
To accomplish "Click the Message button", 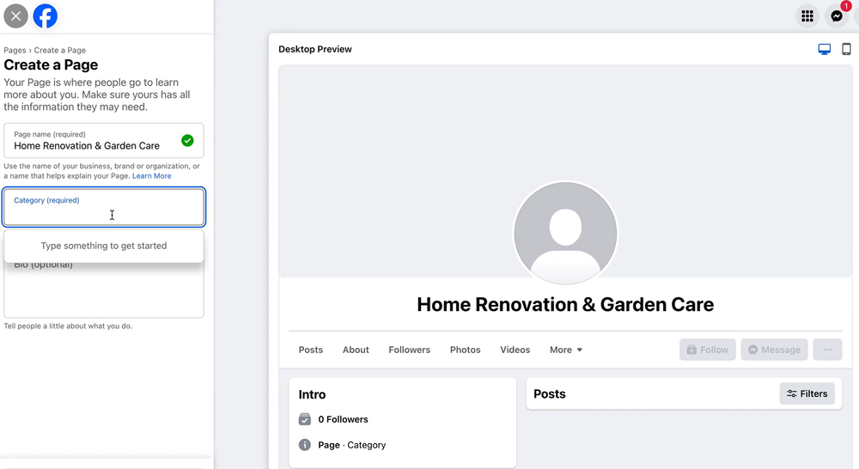I will click(x=774, y=350).
